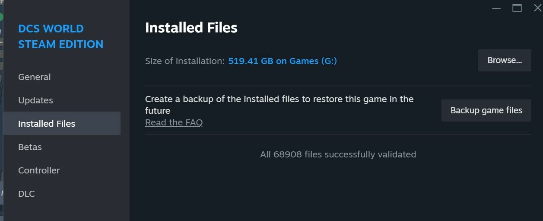The width and height of the screenshot is (543, 221).
Task: Click the Create a backup description text
Action: point(279,105)
